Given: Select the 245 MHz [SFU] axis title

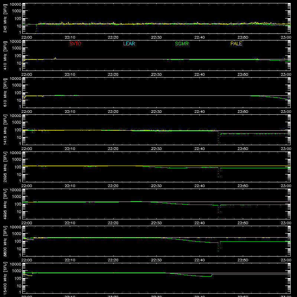Looking at the screenshot, I should coord(5,18).
